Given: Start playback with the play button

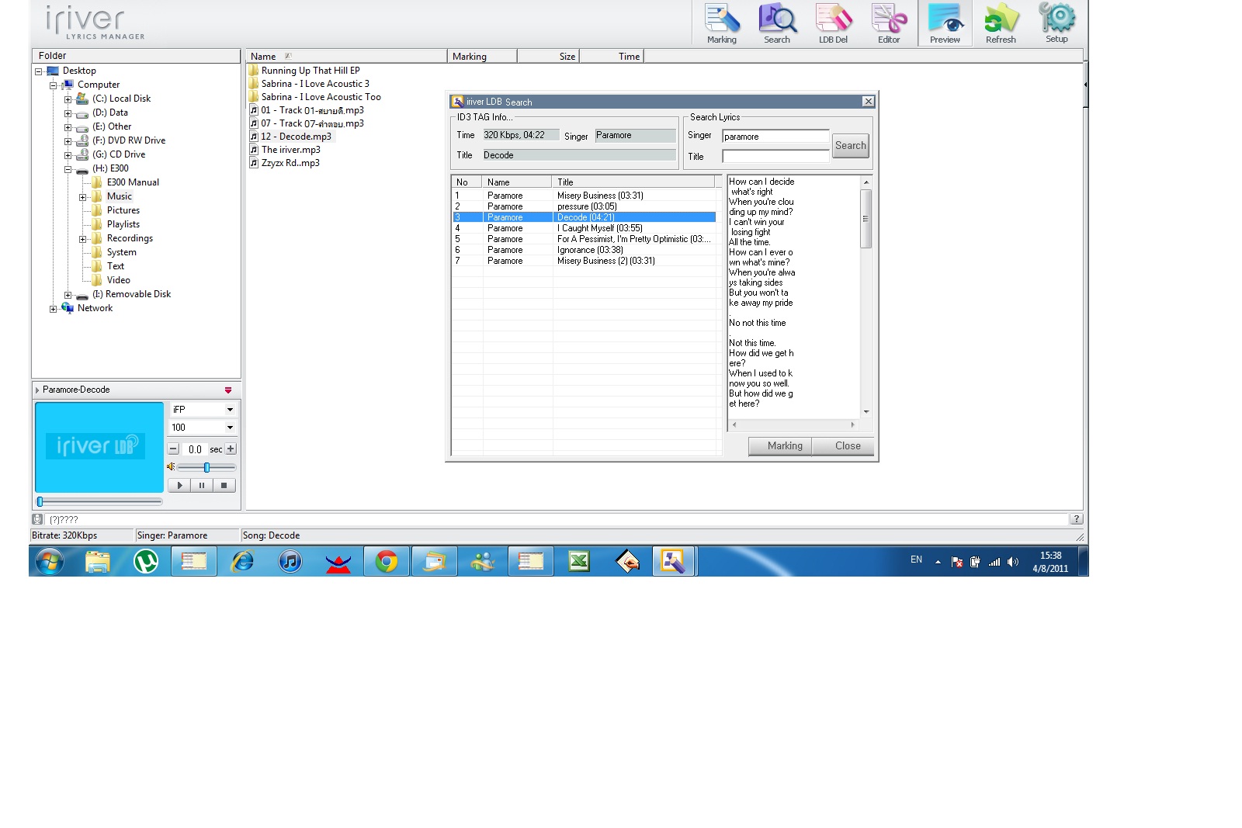Looking at the screenshot, I should [179, 485].
